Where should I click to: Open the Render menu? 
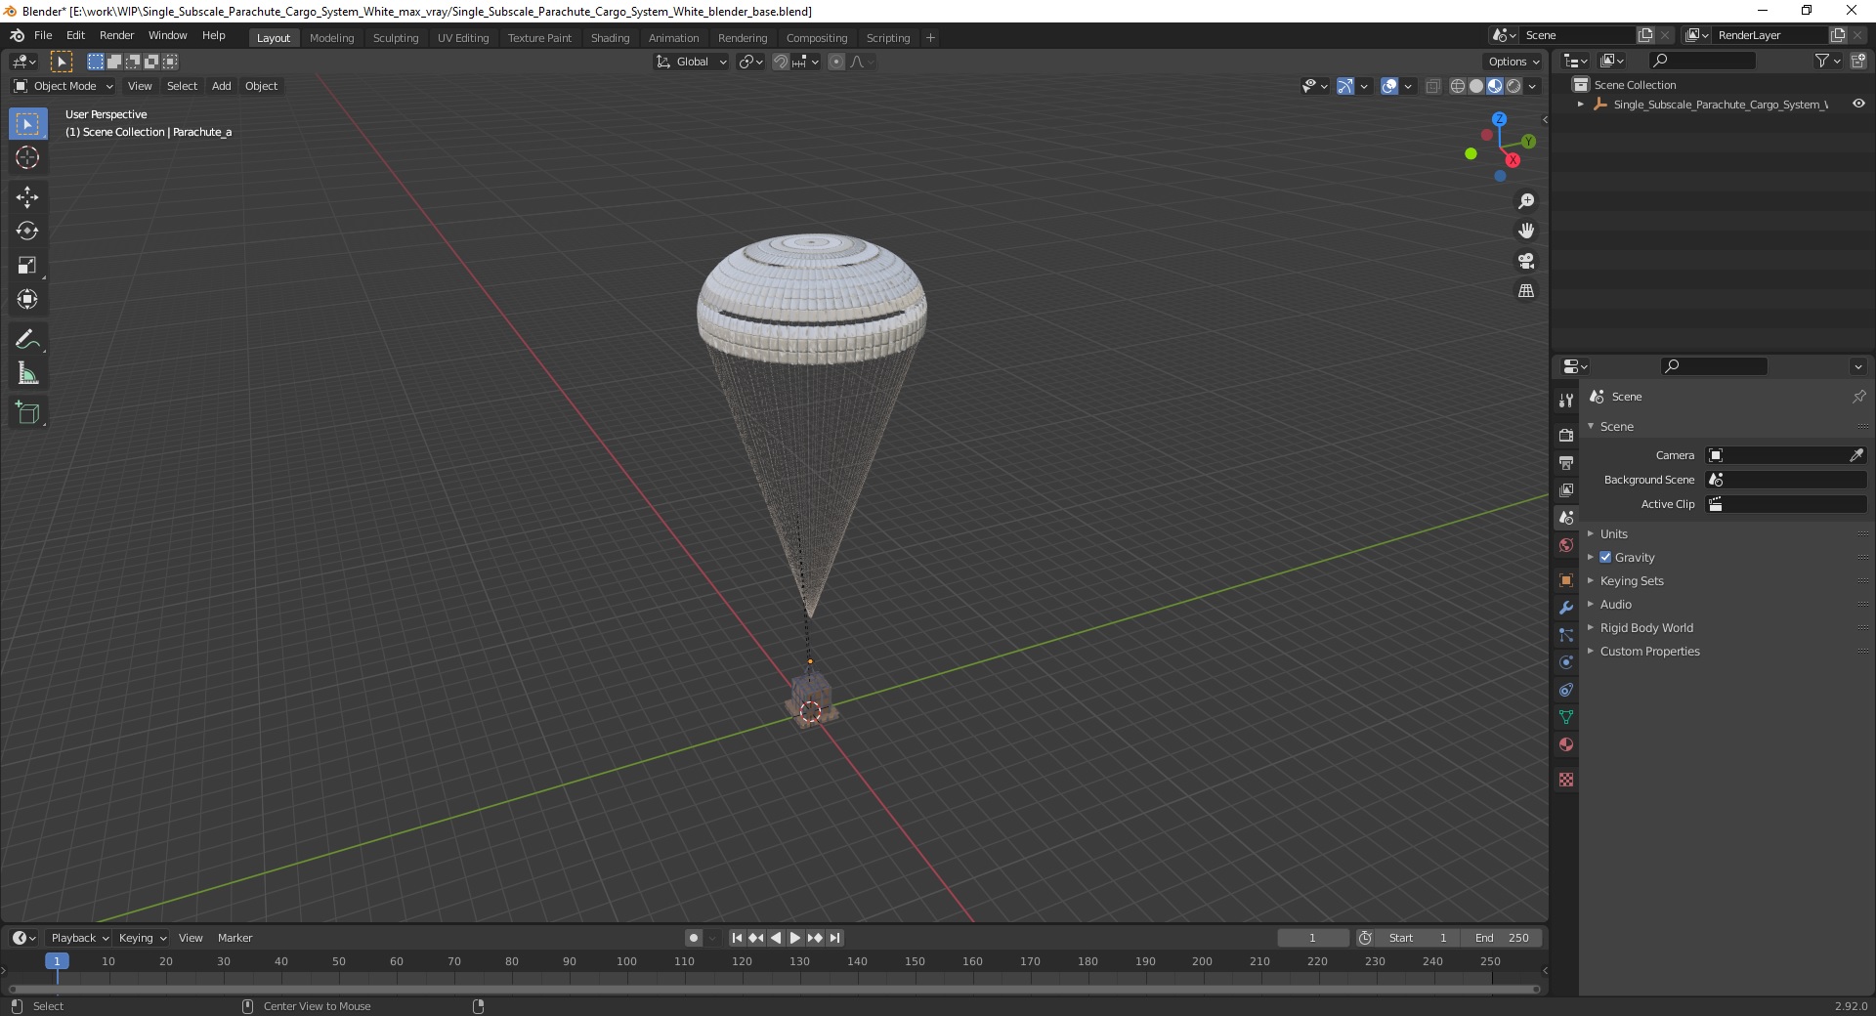pyautogui.click(x=116, y=35)
